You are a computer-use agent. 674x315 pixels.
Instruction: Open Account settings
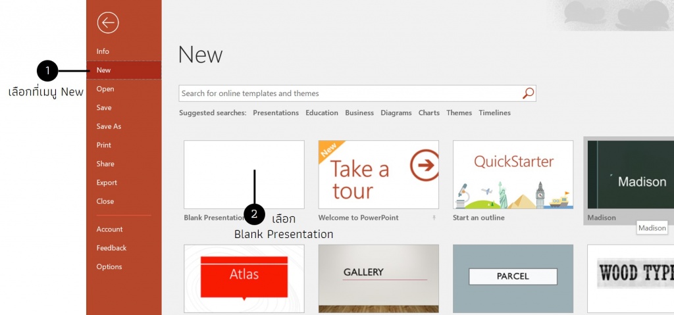pyautogui.click(x=109, y=230)
